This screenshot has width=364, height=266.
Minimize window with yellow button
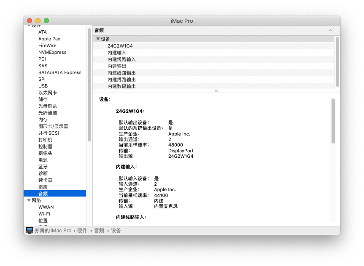[x=38, y=21]
